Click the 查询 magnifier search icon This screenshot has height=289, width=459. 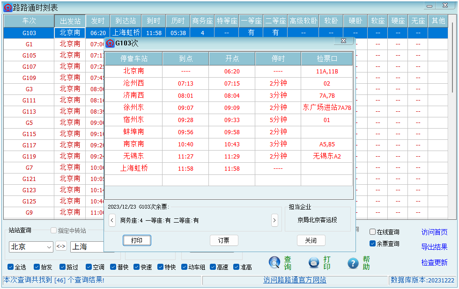(x=274, y=263)
